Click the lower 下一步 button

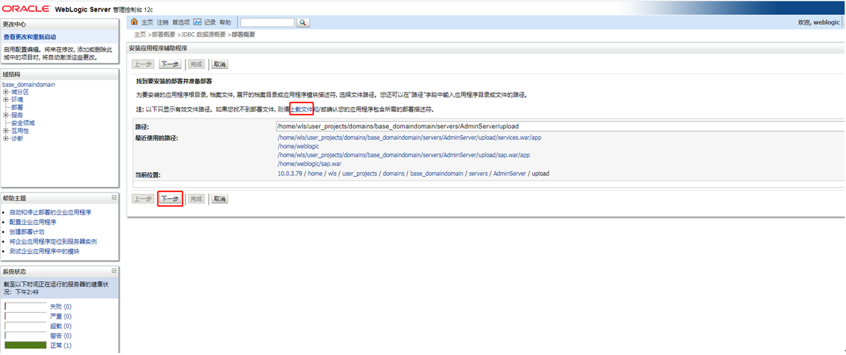(170, 199)
